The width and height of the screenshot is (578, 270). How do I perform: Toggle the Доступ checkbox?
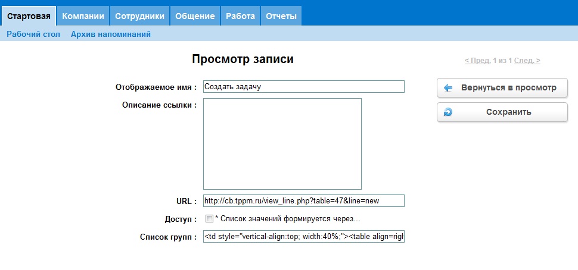209,219
